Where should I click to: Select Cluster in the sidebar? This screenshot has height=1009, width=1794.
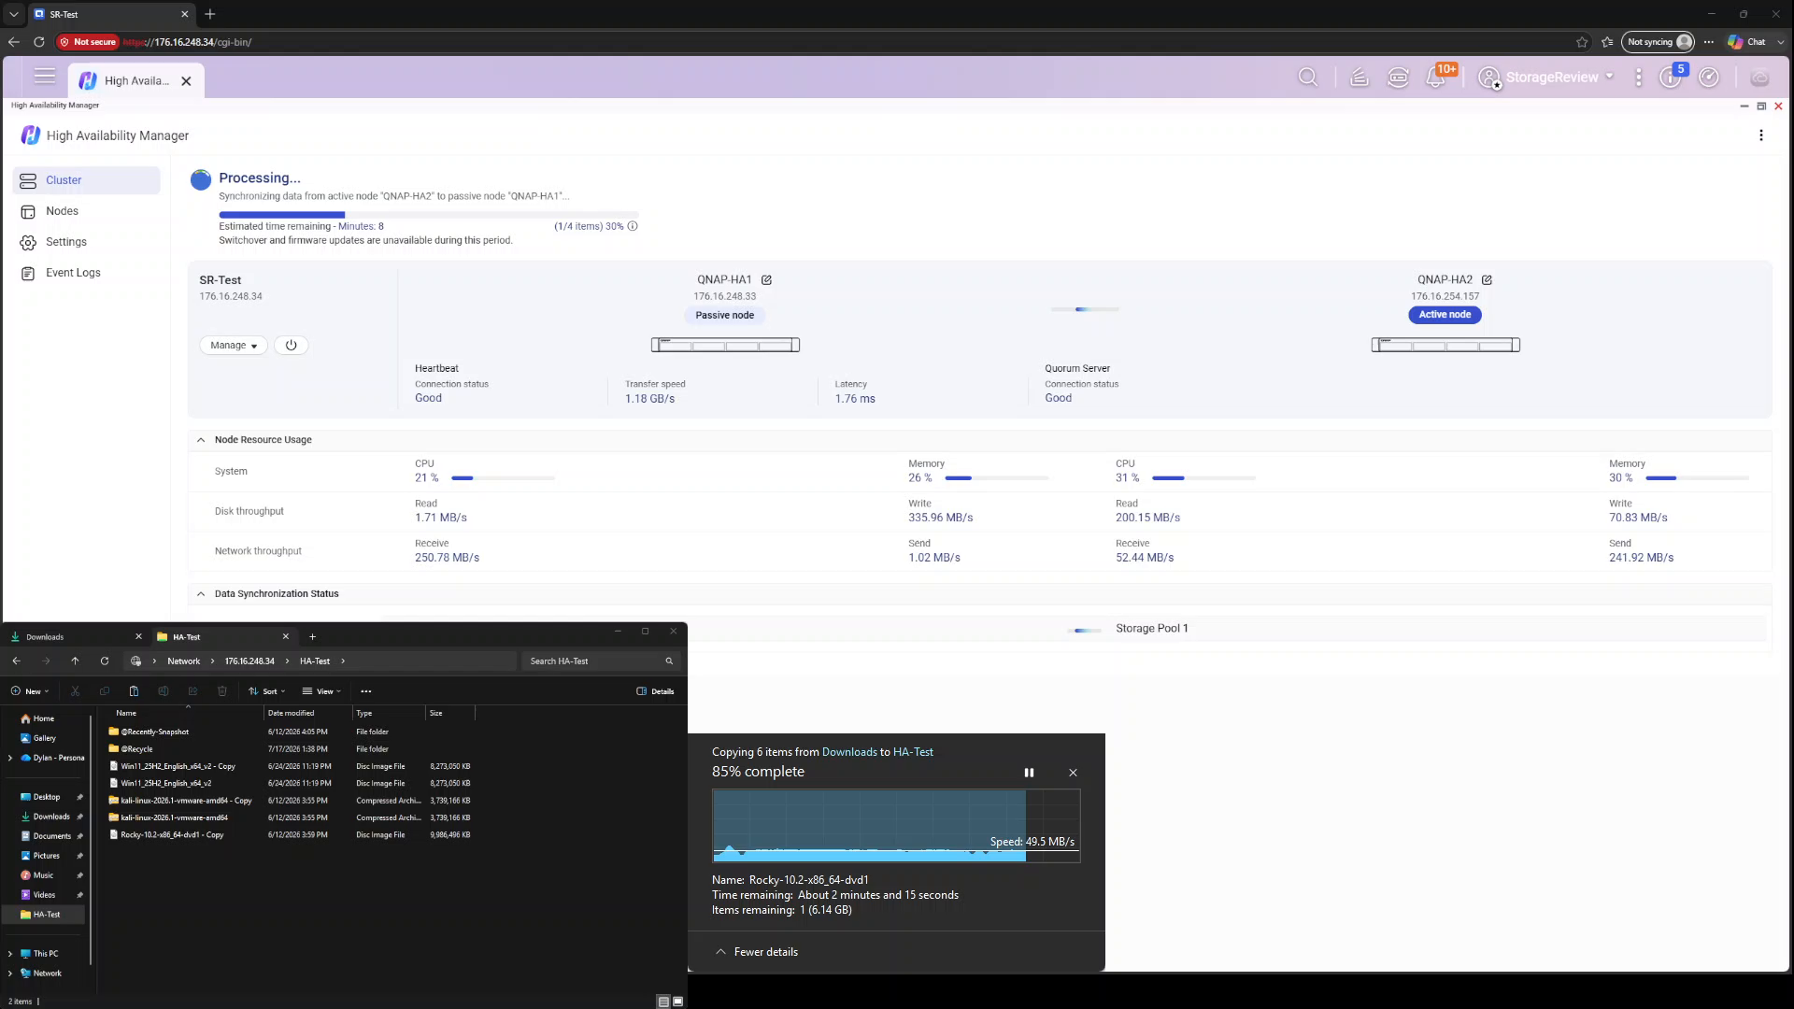87,180
